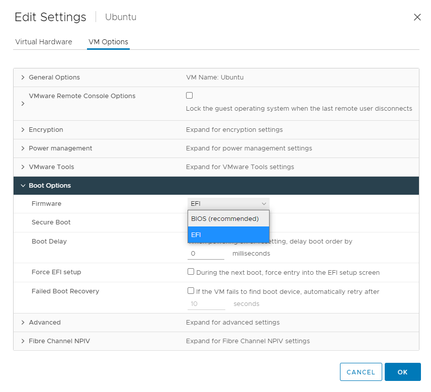Expand the Fibre Channel NPIV section
431x392 pixels.
pos(23,341)
